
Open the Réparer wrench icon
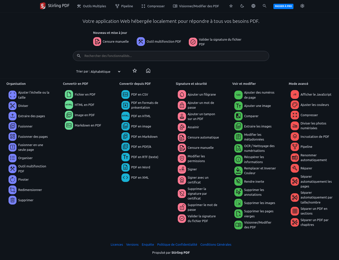[x=295, y=168]
